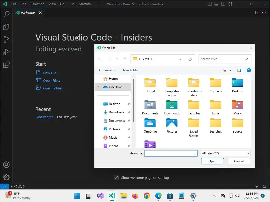Show more menu items via ellipsis
The image size is (270, 202).
pos(99,4)
